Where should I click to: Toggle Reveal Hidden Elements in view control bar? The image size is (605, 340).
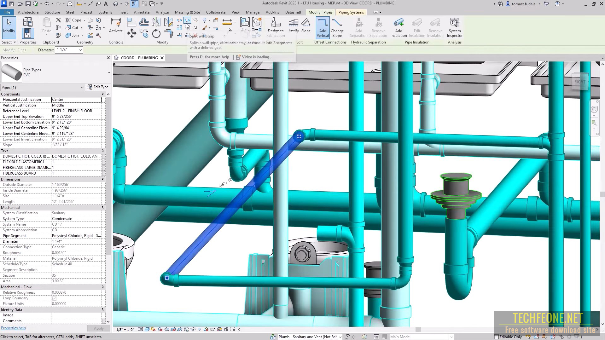[x=200, y=329]
